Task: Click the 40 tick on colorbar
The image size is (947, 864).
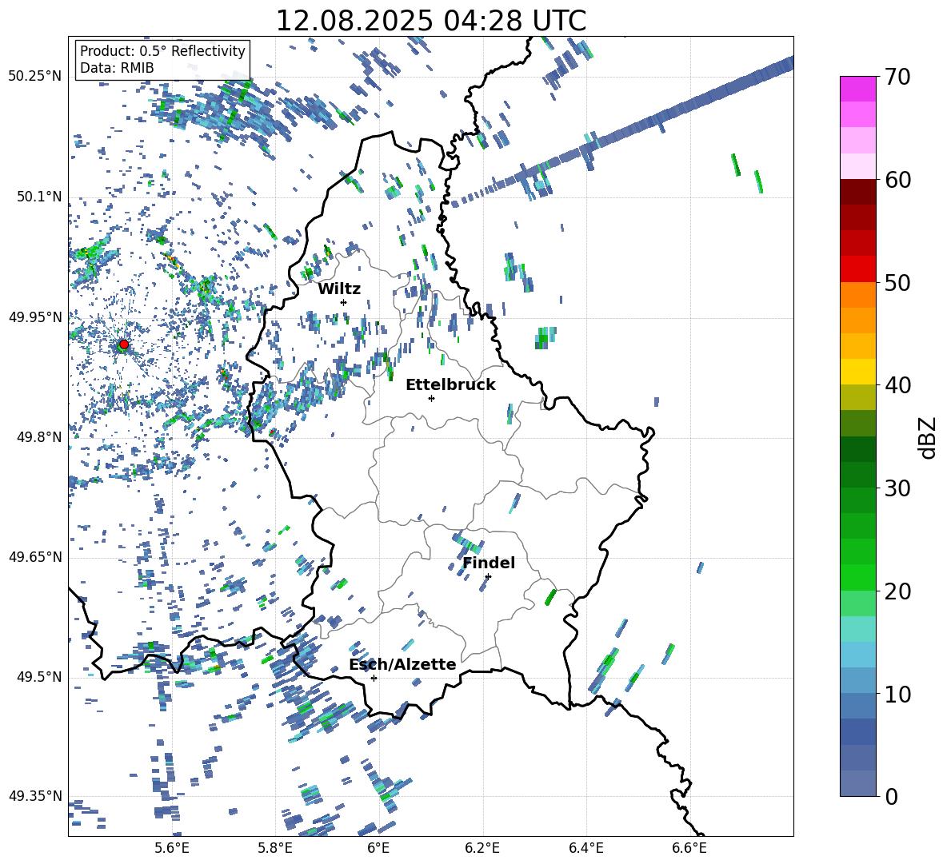Action: coord(897,385)
